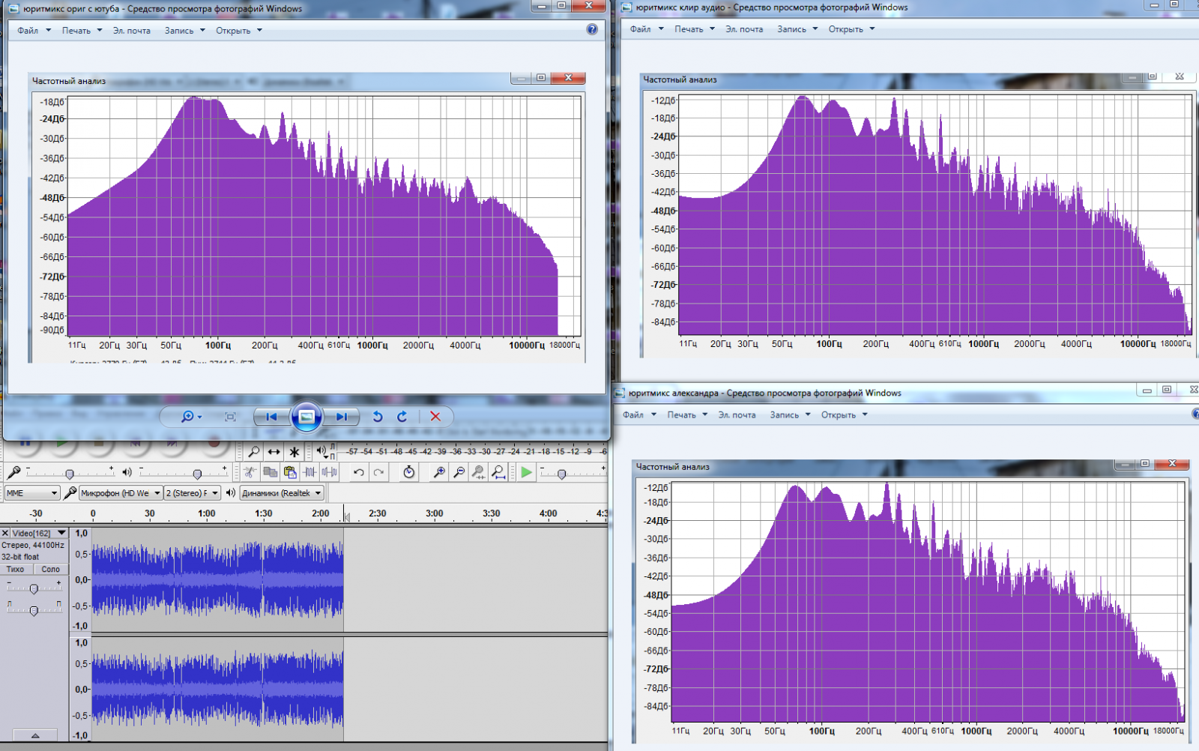Go to next photo in viewer
The height and width of the screenshot is (751, 1199).
point(341,417)
